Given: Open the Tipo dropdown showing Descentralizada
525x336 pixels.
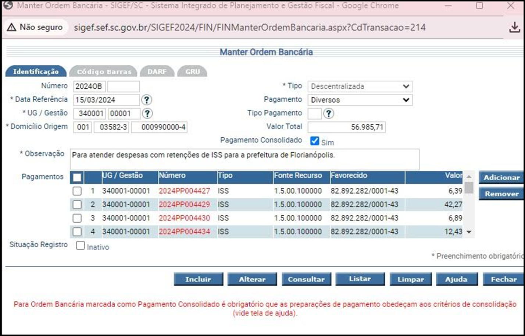Looking at the screenshot, I should (360, 86).
